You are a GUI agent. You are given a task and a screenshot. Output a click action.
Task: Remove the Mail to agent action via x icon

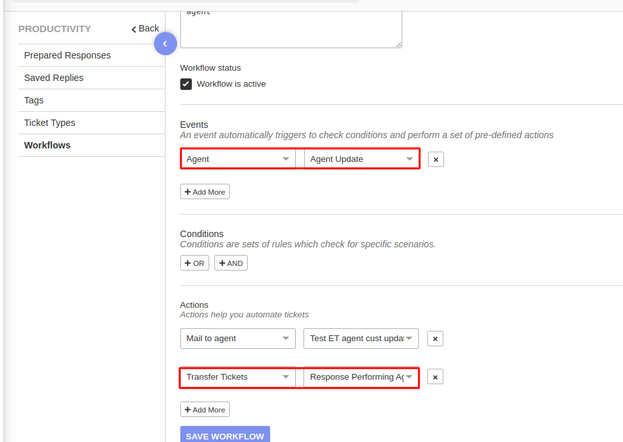[435, 339]
